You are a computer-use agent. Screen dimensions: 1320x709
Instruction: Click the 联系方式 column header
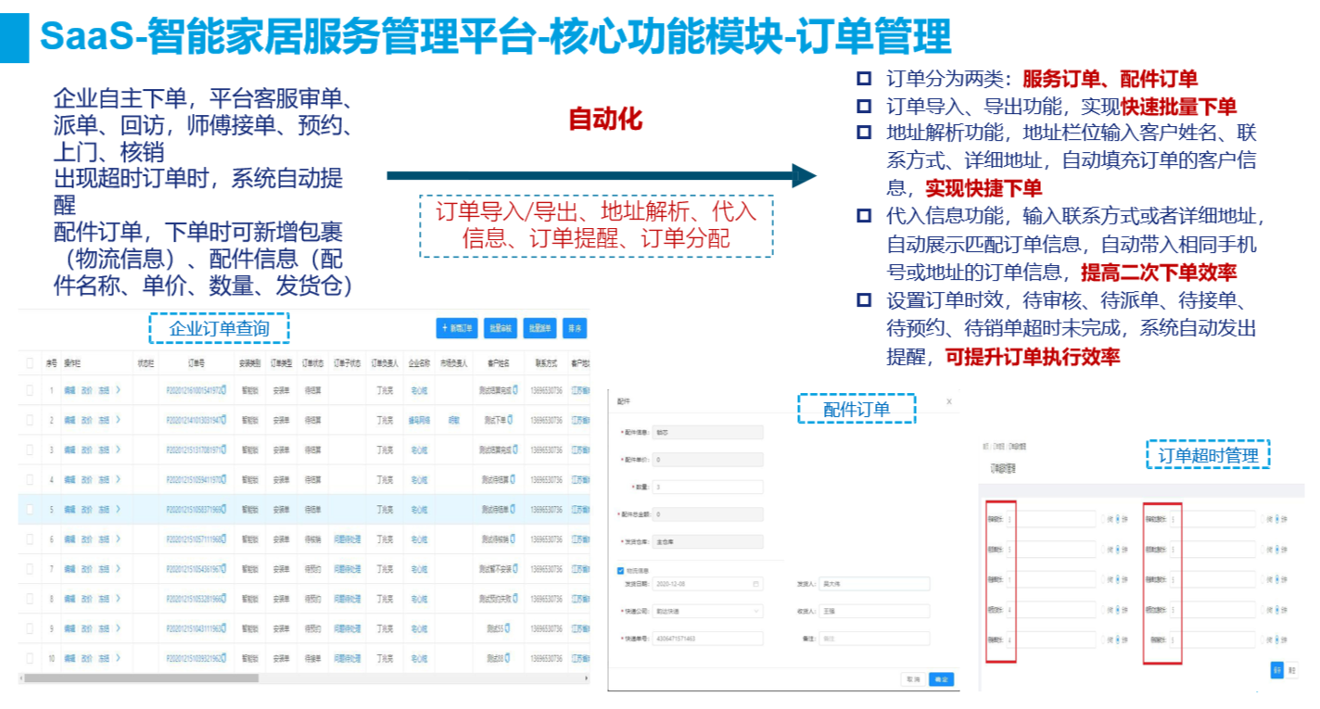(547, 362)
